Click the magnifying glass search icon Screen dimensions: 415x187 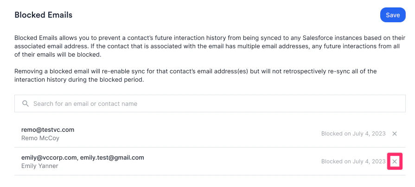tap(26, 103)
